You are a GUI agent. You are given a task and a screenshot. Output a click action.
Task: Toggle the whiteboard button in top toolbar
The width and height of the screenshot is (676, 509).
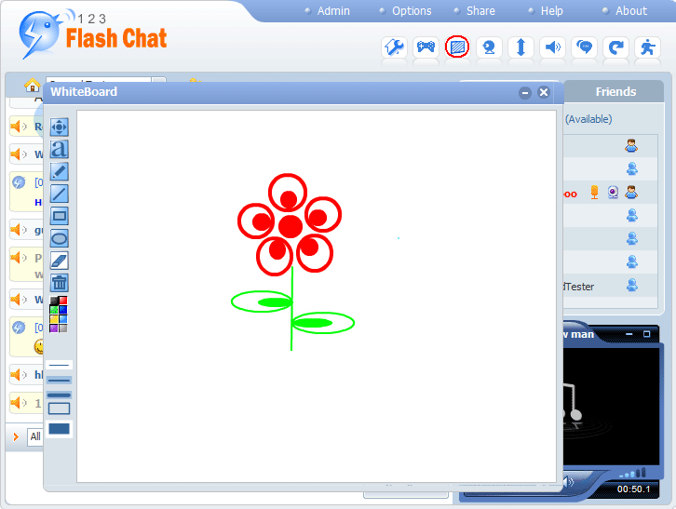(x=457, y=47)
